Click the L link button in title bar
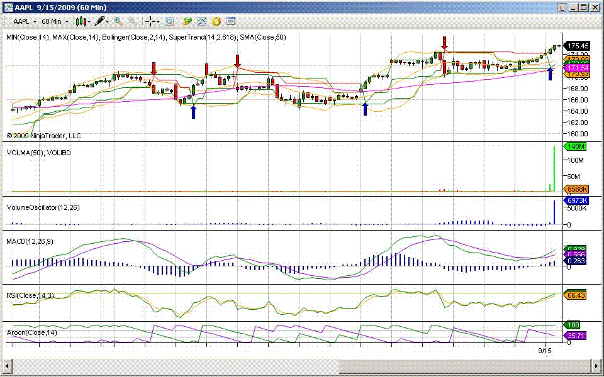The height and width of the screenshot is (377, 604). point(562,8)
